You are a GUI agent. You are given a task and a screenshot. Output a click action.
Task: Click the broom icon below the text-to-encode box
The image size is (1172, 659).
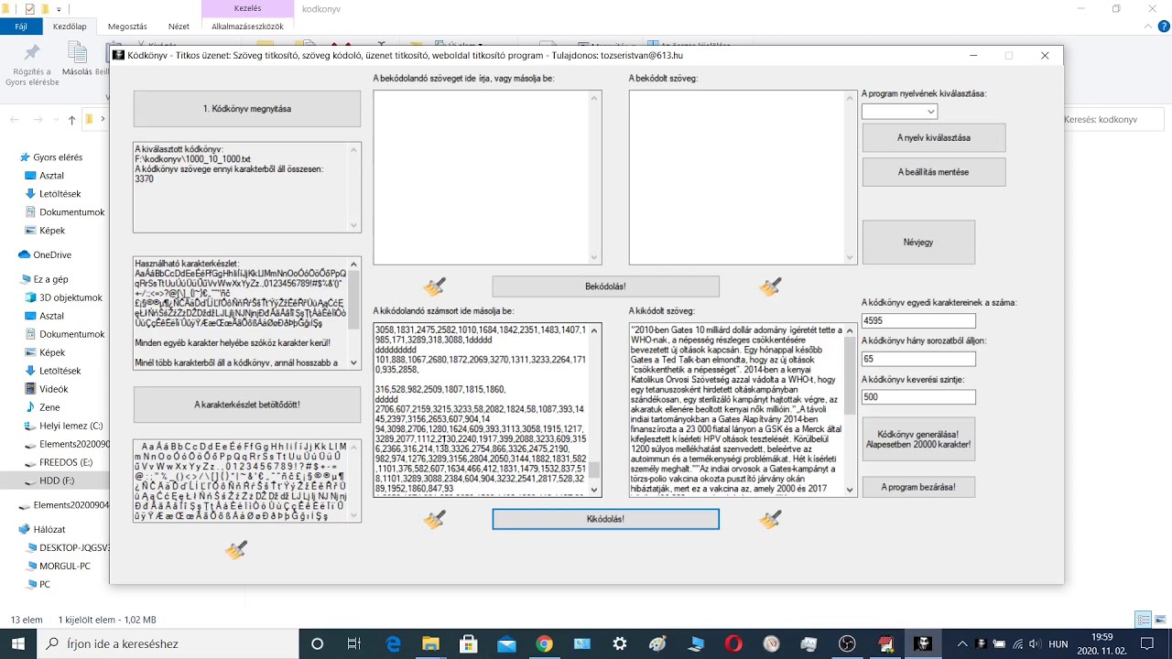[435, 287]
